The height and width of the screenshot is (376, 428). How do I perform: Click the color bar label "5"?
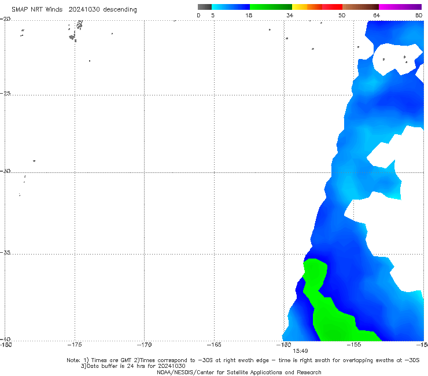pyautogui.click(x=213, y=15)
